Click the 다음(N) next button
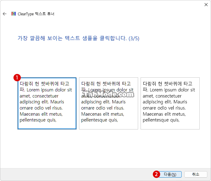Screen dimensions: 211x181 [x=170, y=174]
